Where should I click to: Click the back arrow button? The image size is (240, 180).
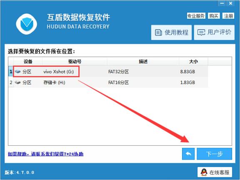click(x=188, y=154)
